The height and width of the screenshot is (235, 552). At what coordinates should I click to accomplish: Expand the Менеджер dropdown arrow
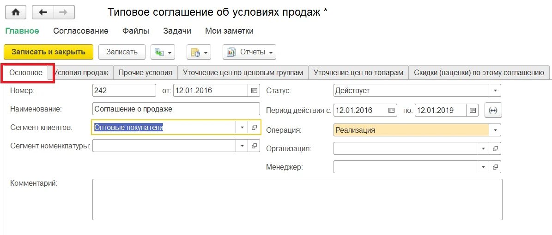click(483, 167)
